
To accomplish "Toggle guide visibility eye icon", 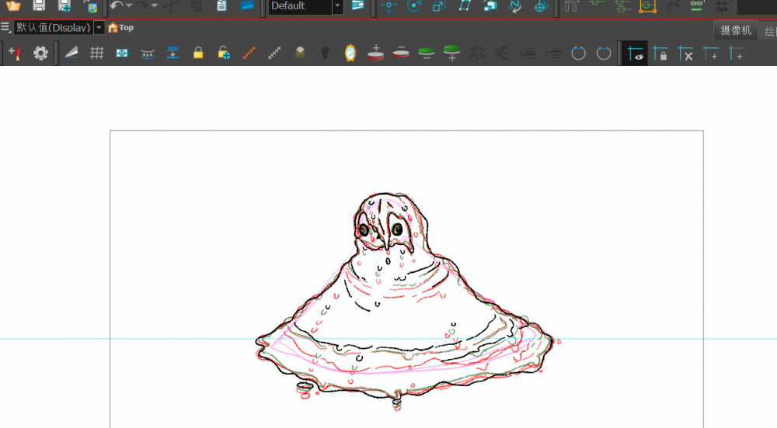I will 636,53.
